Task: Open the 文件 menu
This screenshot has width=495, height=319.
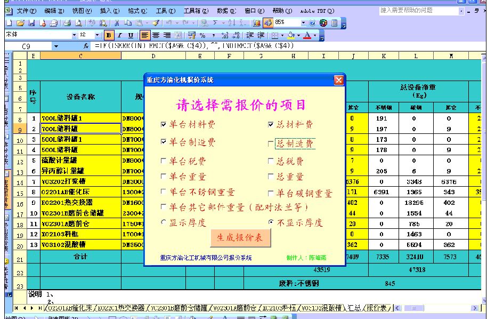Action: tap(26, 11)
